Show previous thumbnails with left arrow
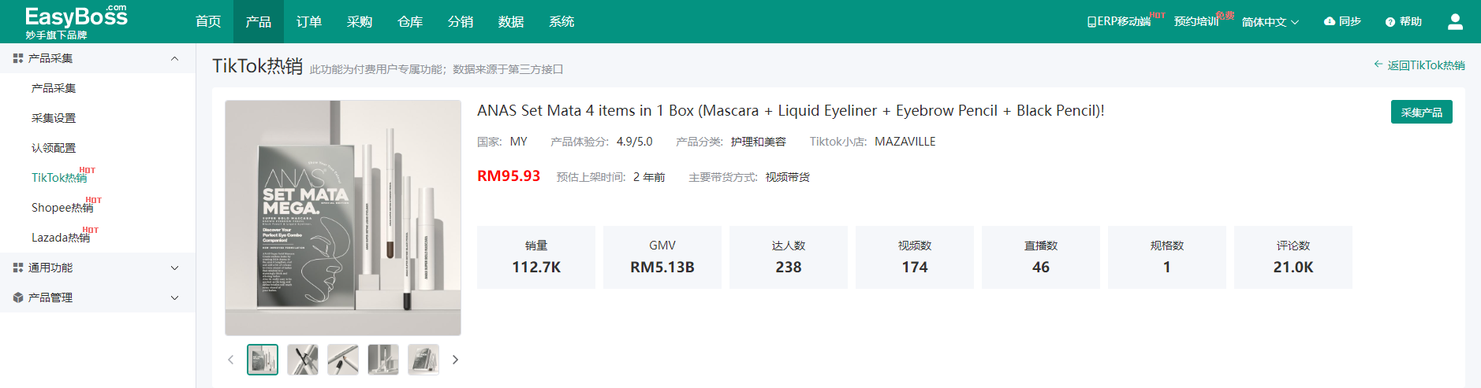 pos(230,360)
